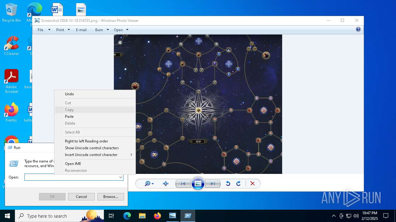Click the Fit to window icon
Image resolution: width=396 pixels, height=222 pixels.
[x=166, y=183]
